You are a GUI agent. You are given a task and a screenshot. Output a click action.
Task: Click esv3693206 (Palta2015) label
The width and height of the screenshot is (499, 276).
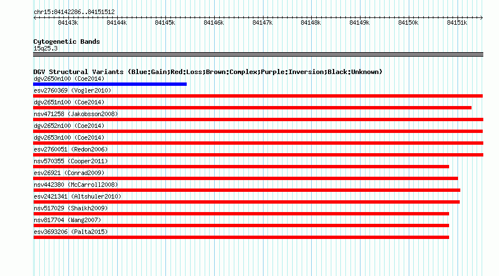pos(71,232)
